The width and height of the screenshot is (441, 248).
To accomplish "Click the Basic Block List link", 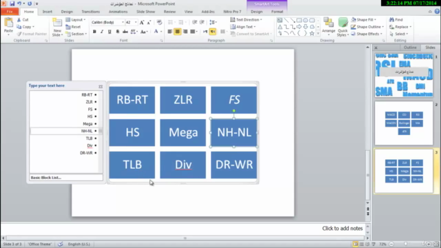I will 46,178.
